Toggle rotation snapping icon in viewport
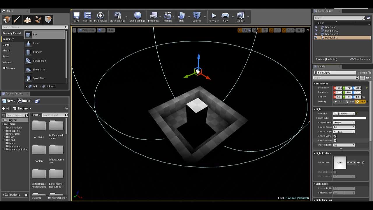Image resolution: width=373 pixels, height=210 pixels. click(x=271, y=30)
